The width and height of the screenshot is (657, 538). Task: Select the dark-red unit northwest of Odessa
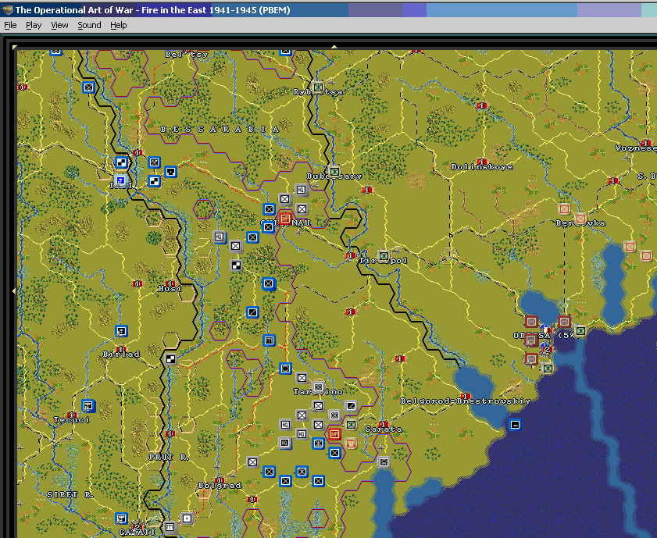(x=531, y=322)
